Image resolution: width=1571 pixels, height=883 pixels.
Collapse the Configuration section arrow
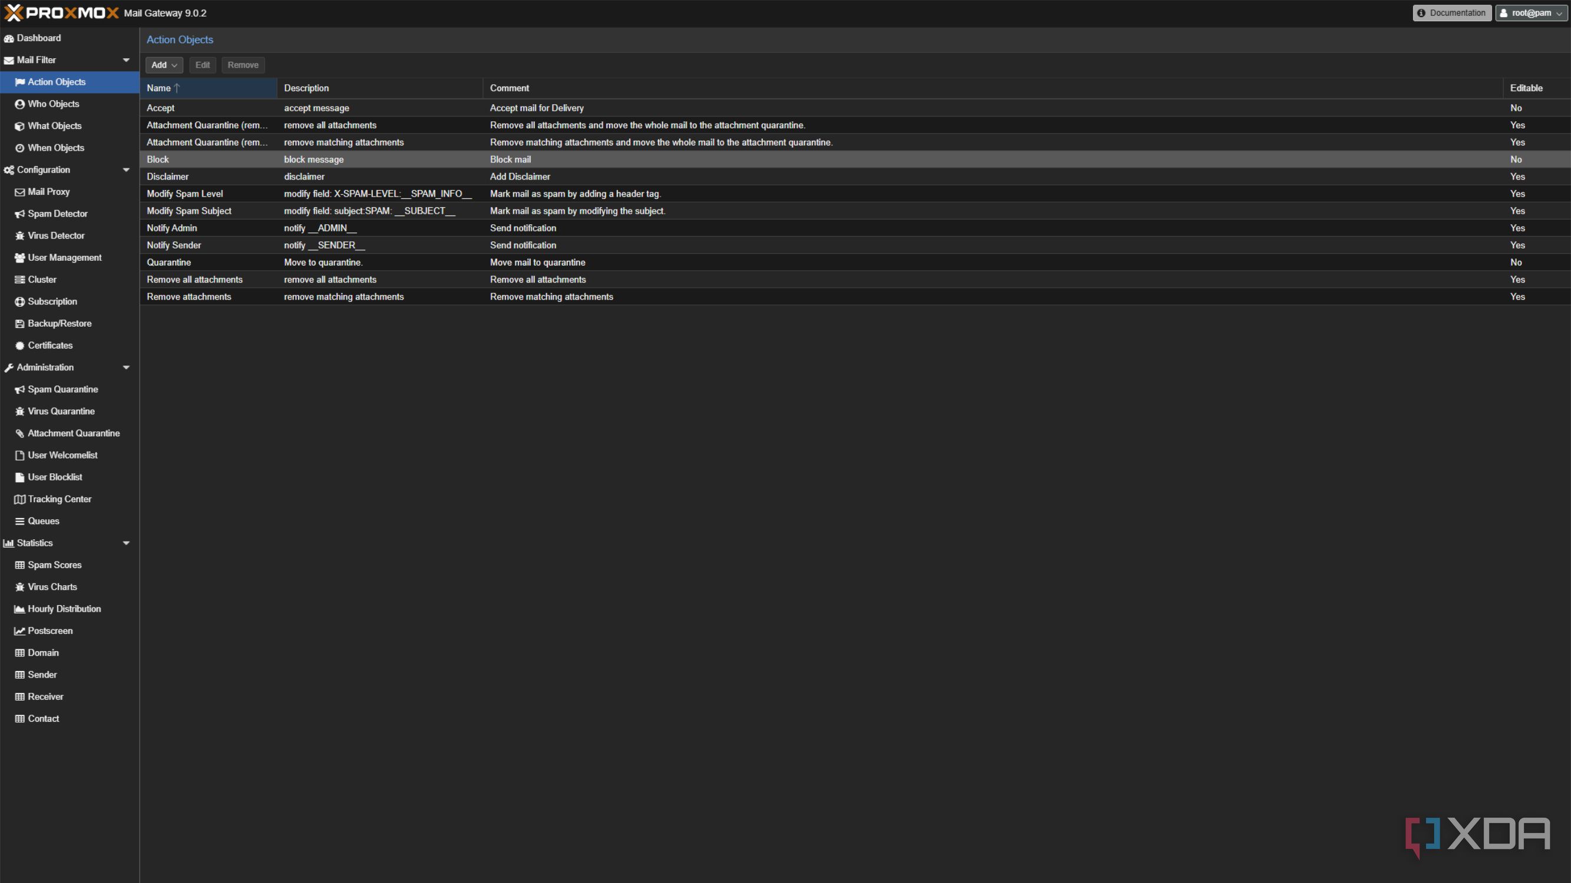(126, 170)
